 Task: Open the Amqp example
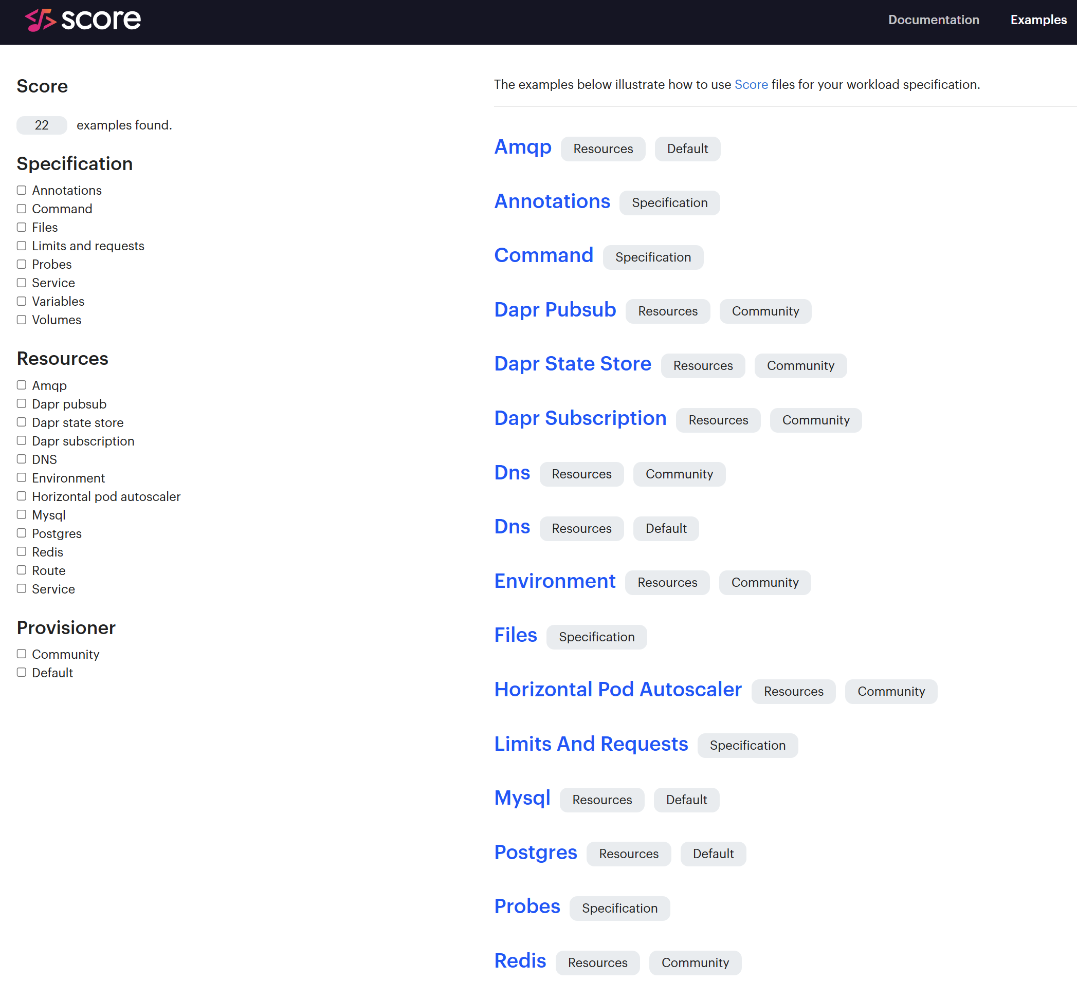[522, 147]
